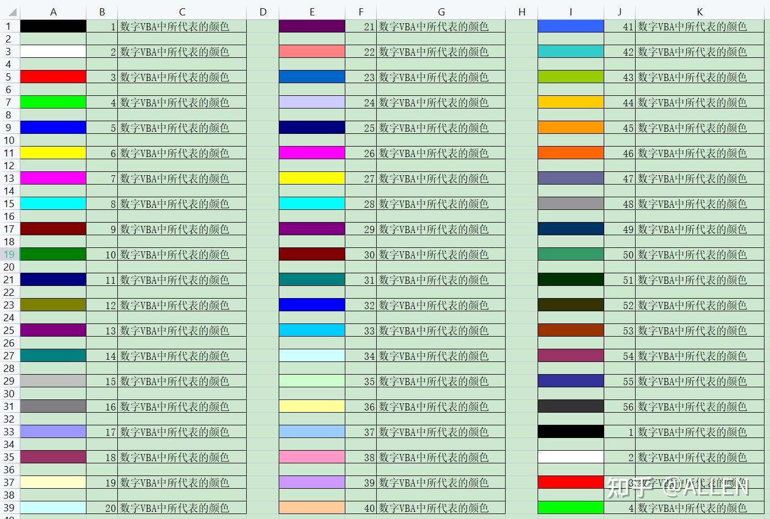
Task: Select column I header
Action: [x=571, y=10]
